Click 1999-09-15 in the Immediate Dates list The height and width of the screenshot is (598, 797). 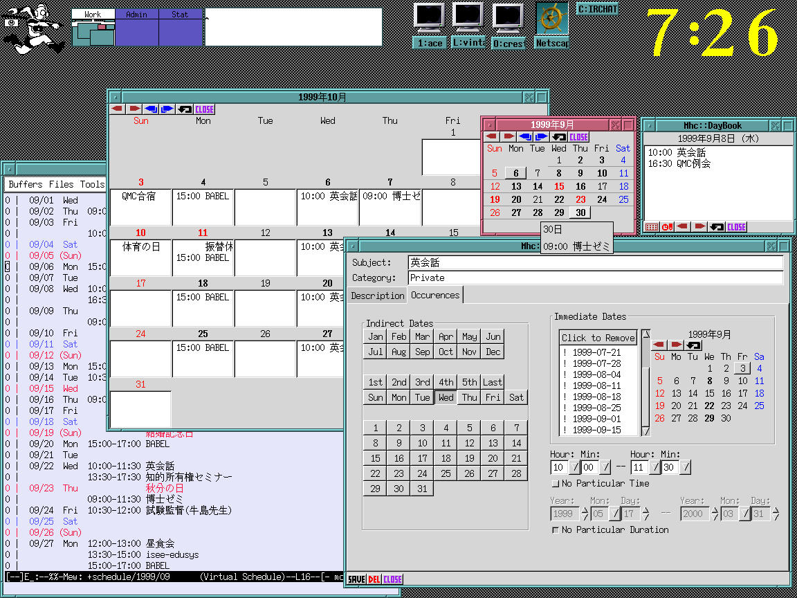[597, 431]
